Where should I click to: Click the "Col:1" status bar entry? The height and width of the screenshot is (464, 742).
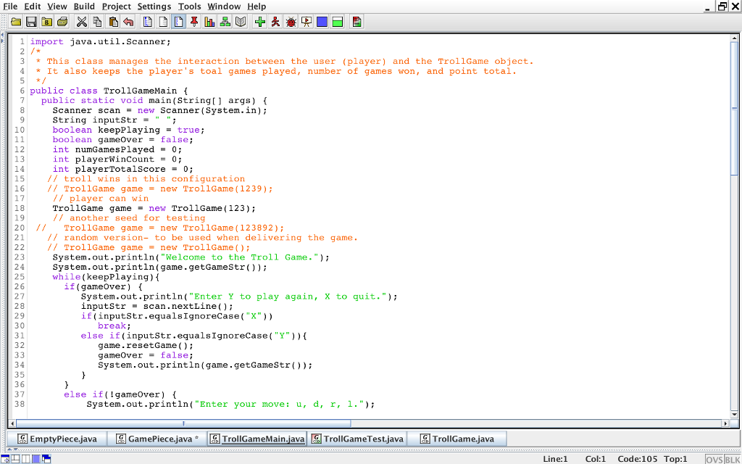(x=596, y=459)
